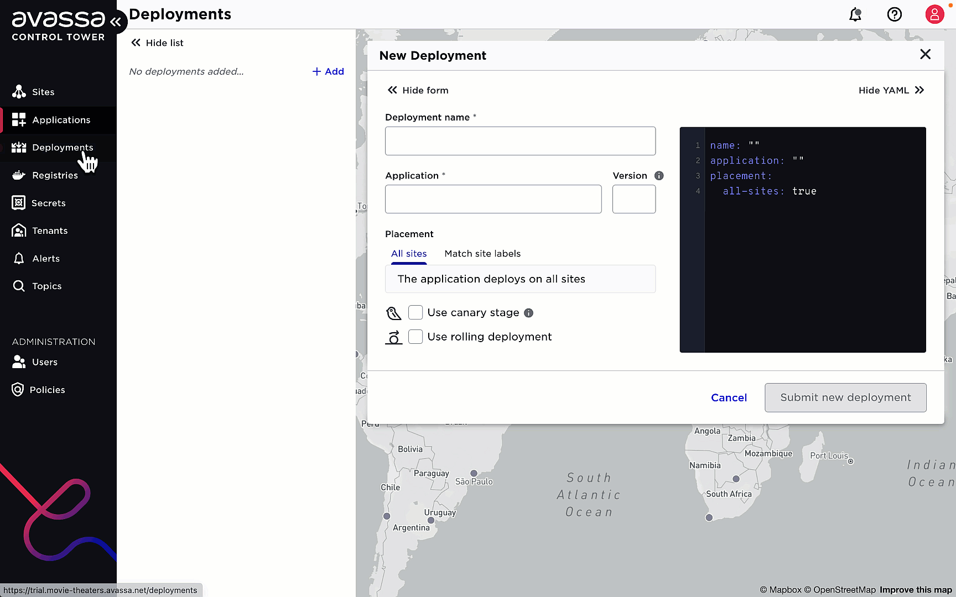Collapse the sidebar with double-chevron icon
956x597 pixels.
116,22
